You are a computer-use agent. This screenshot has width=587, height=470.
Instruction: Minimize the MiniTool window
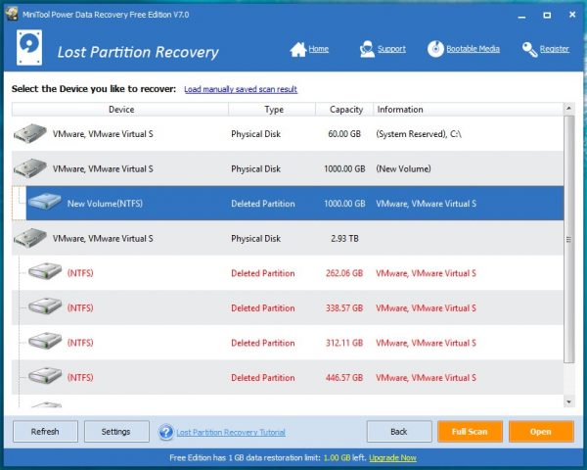pos(521,16)
